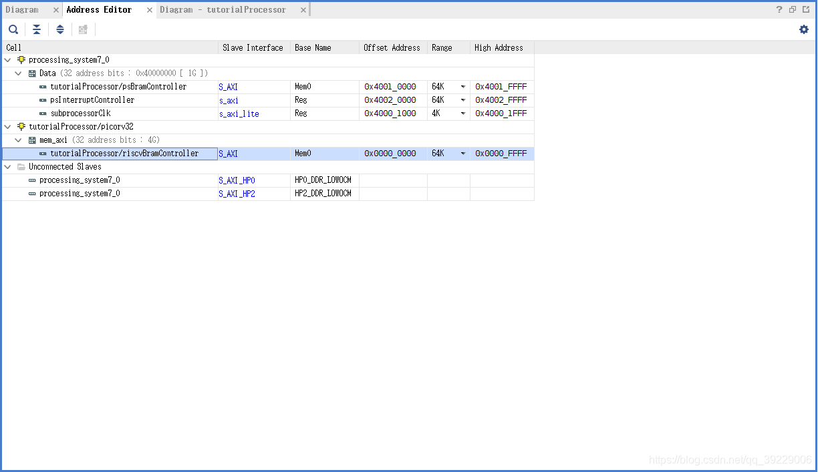Select subprocessorClk row
The width and height of the screenshot is (818, 472).
(x=268, y=113)
